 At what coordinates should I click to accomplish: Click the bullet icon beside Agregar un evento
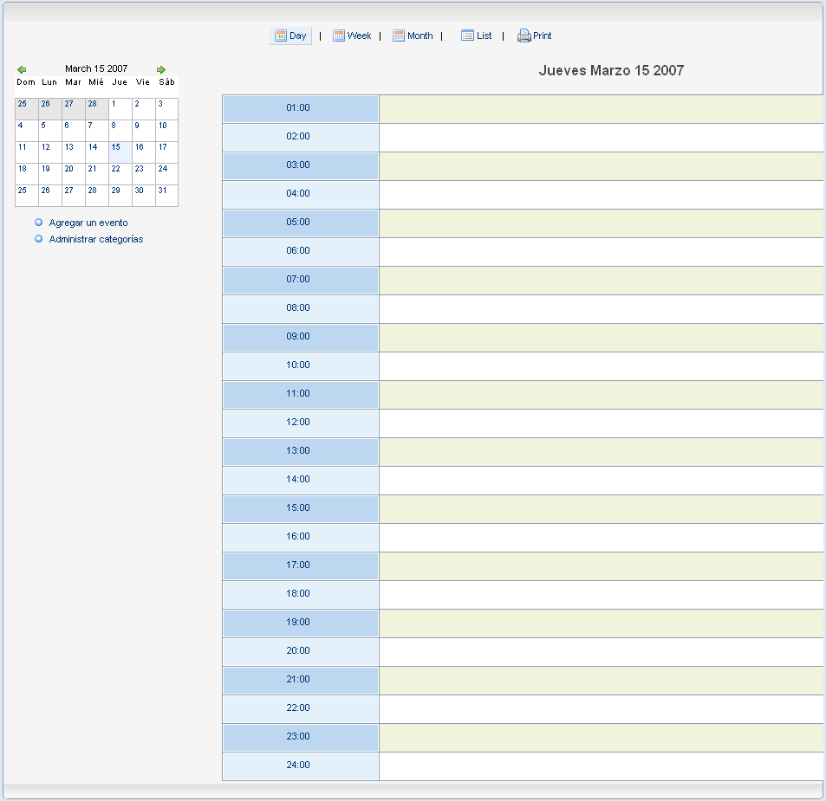pos(38,223)
